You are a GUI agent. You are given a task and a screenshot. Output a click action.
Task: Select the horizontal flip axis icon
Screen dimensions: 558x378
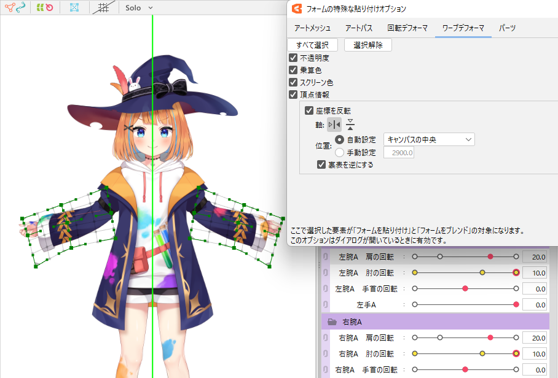334,125
